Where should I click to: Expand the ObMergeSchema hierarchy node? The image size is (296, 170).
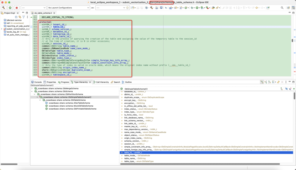(x=32, y=88)
